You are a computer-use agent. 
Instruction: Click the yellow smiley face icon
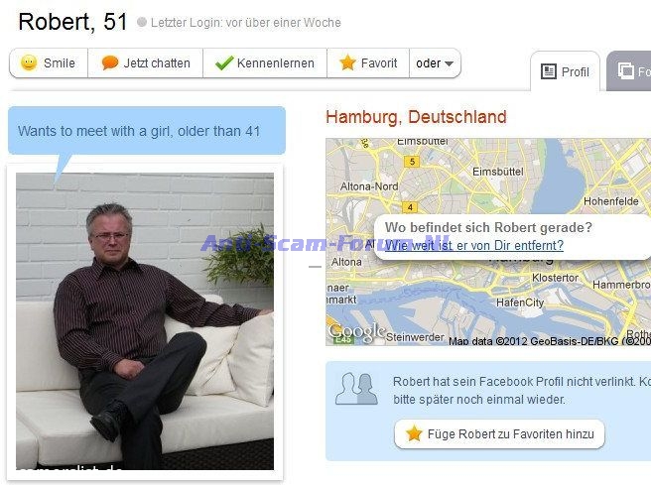[29, 62]
